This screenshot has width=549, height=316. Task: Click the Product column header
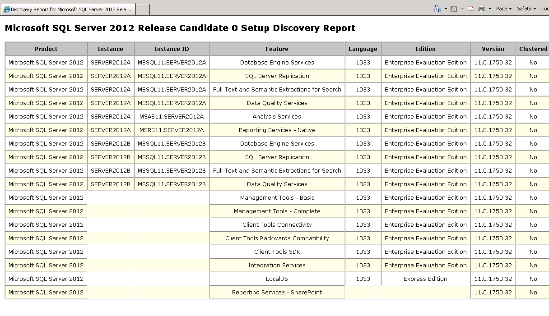[46, 49]
